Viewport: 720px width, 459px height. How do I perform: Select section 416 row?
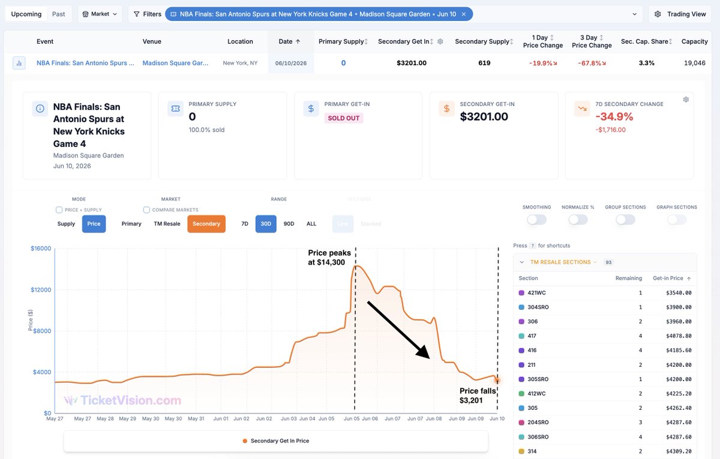coord(605,351)
